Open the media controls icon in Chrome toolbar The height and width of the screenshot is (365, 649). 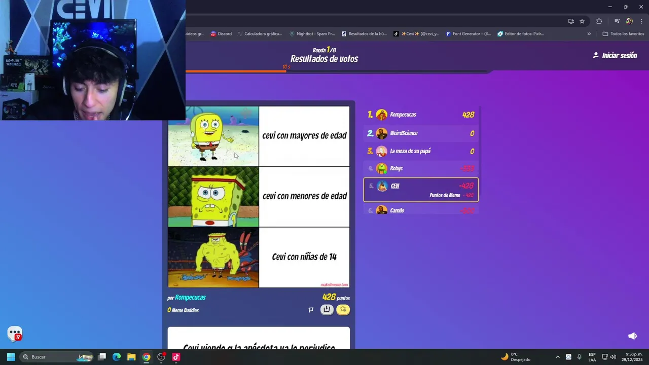point(617,21)
